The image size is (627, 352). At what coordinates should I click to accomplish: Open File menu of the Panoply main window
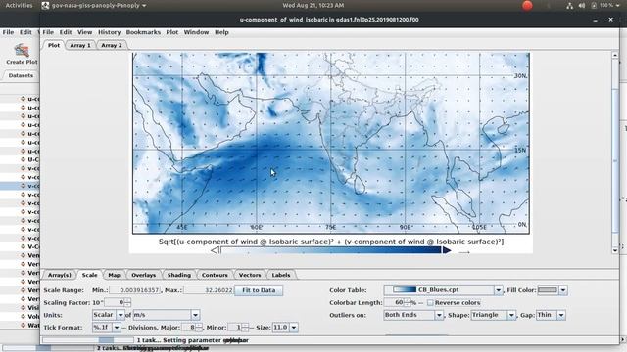tap(8, 32)
